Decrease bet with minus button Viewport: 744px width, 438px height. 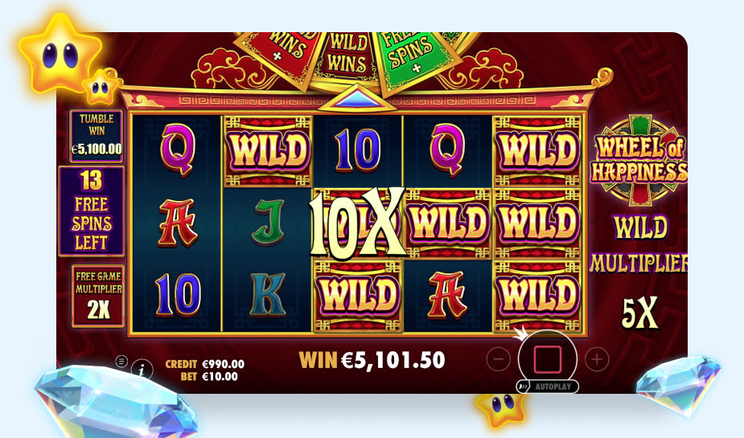pyautogui.click(x=498, y=359)
